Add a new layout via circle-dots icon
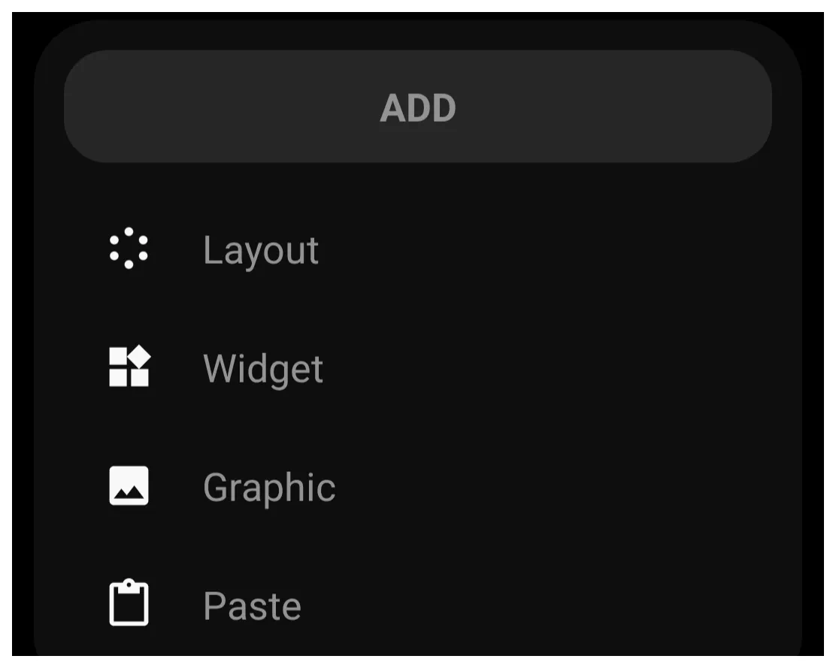836x668 pixels. (129, 248)
